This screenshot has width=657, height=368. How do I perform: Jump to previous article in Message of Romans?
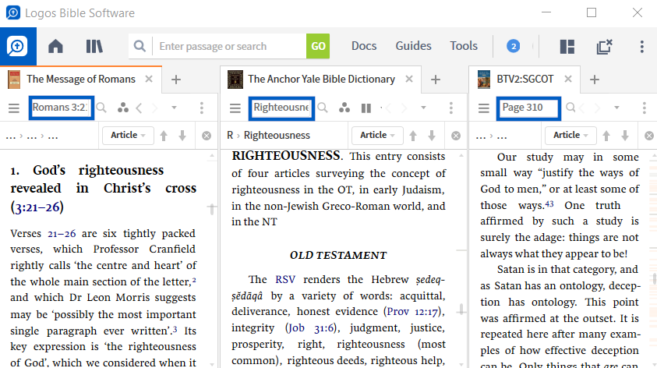(164, 136)
